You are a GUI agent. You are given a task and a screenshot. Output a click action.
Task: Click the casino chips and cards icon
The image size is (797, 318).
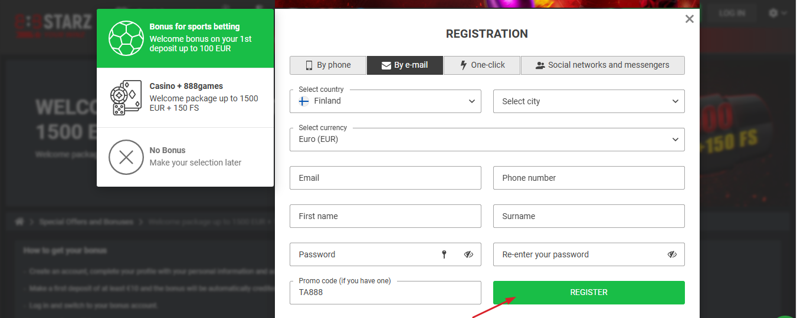[x=126, y=98]
